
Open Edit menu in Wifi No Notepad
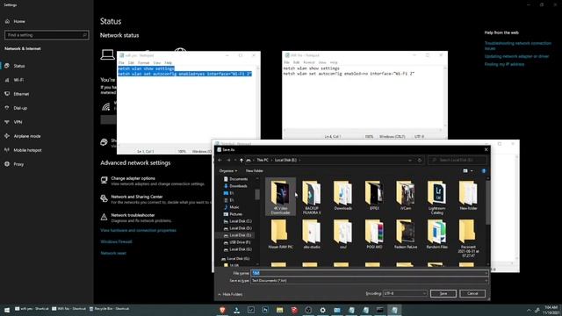pos(296,62)
